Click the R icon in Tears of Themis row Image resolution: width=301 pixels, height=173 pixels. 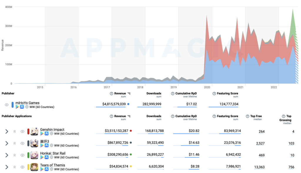point(14,167)
